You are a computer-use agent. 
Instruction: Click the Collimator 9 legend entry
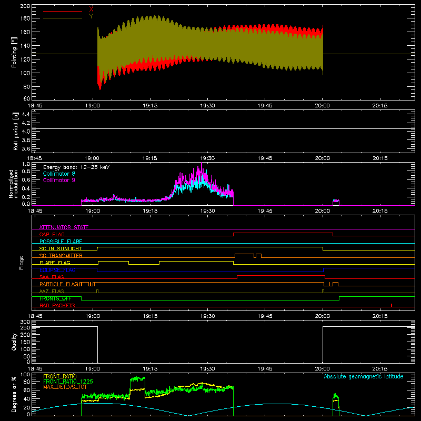(x=59, y=180)
